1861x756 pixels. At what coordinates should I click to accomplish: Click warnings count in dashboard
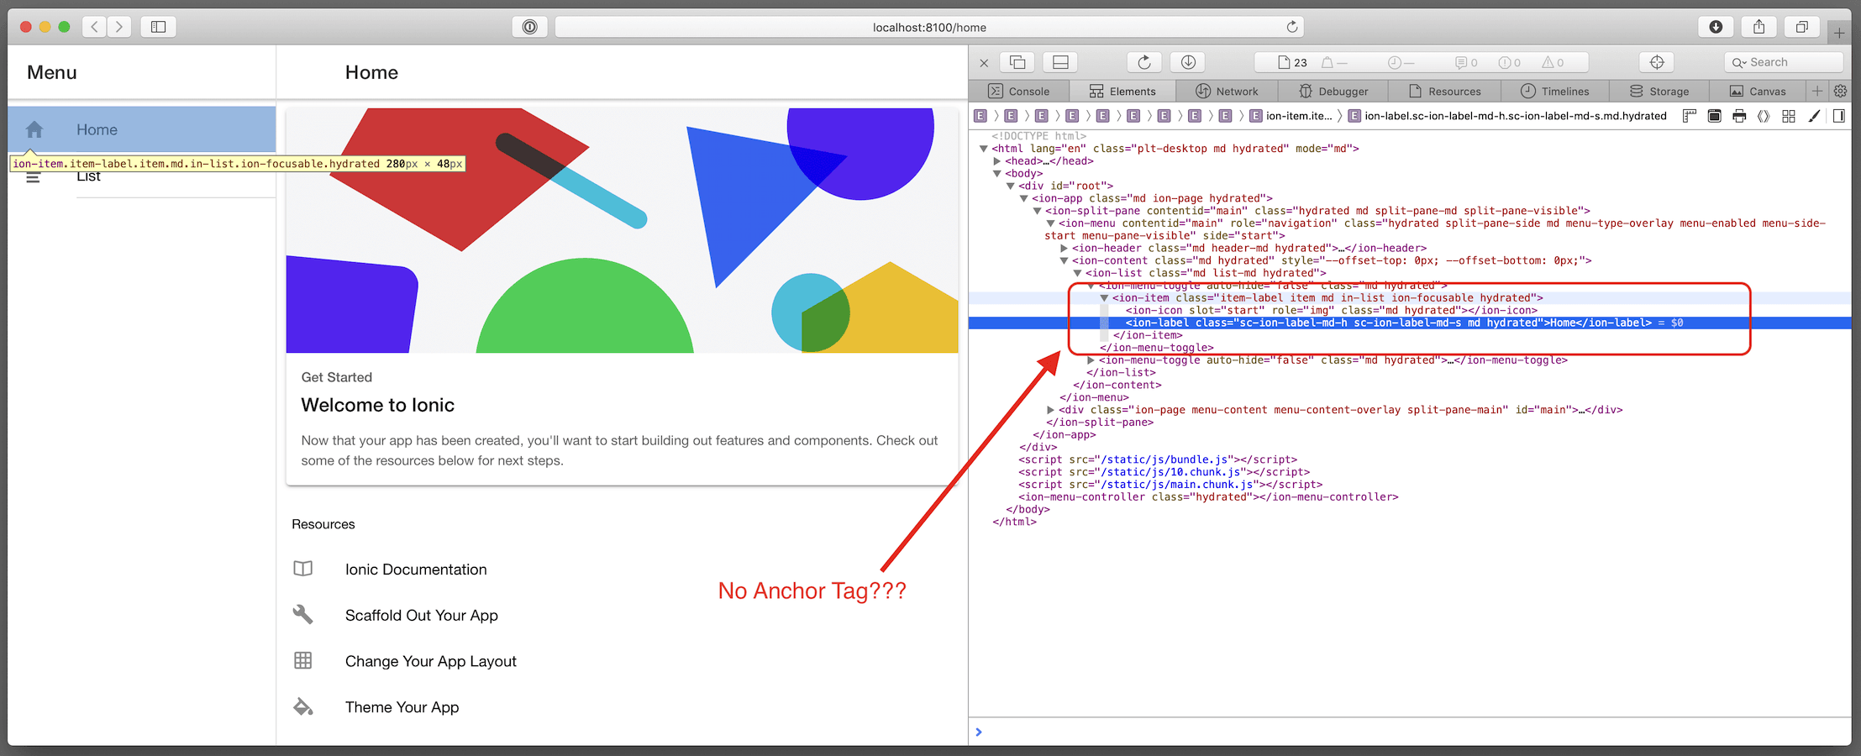[x=1553, y=62]
